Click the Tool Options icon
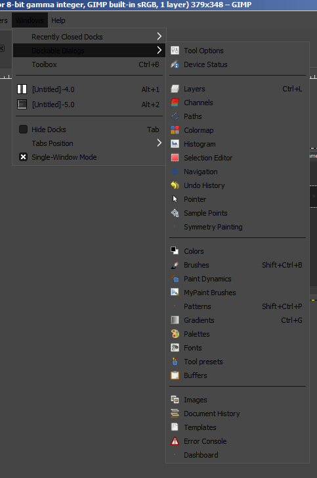 pos(175,51)
